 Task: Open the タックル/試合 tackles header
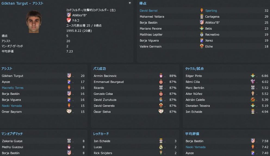tap(194, 69)
